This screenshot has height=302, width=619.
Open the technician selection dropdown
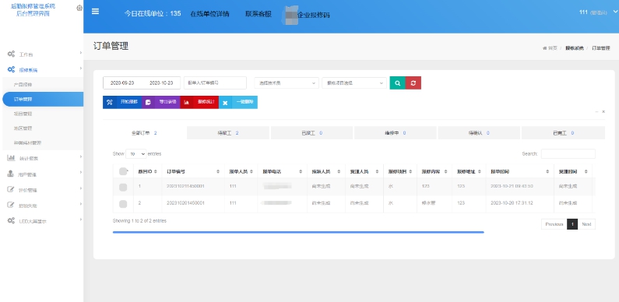[287, 83]
